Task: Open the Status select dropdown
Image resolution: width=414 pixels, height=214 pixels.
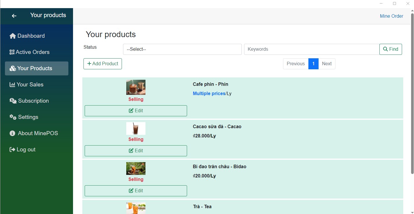Action: [x=182, y=49]
